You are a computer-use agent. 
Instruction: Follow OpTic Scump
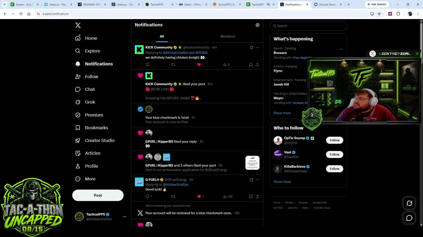(x=334, y=140)
